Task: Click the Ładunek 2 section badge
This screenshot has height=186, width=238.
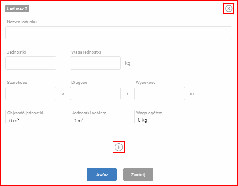Action: 17,9
